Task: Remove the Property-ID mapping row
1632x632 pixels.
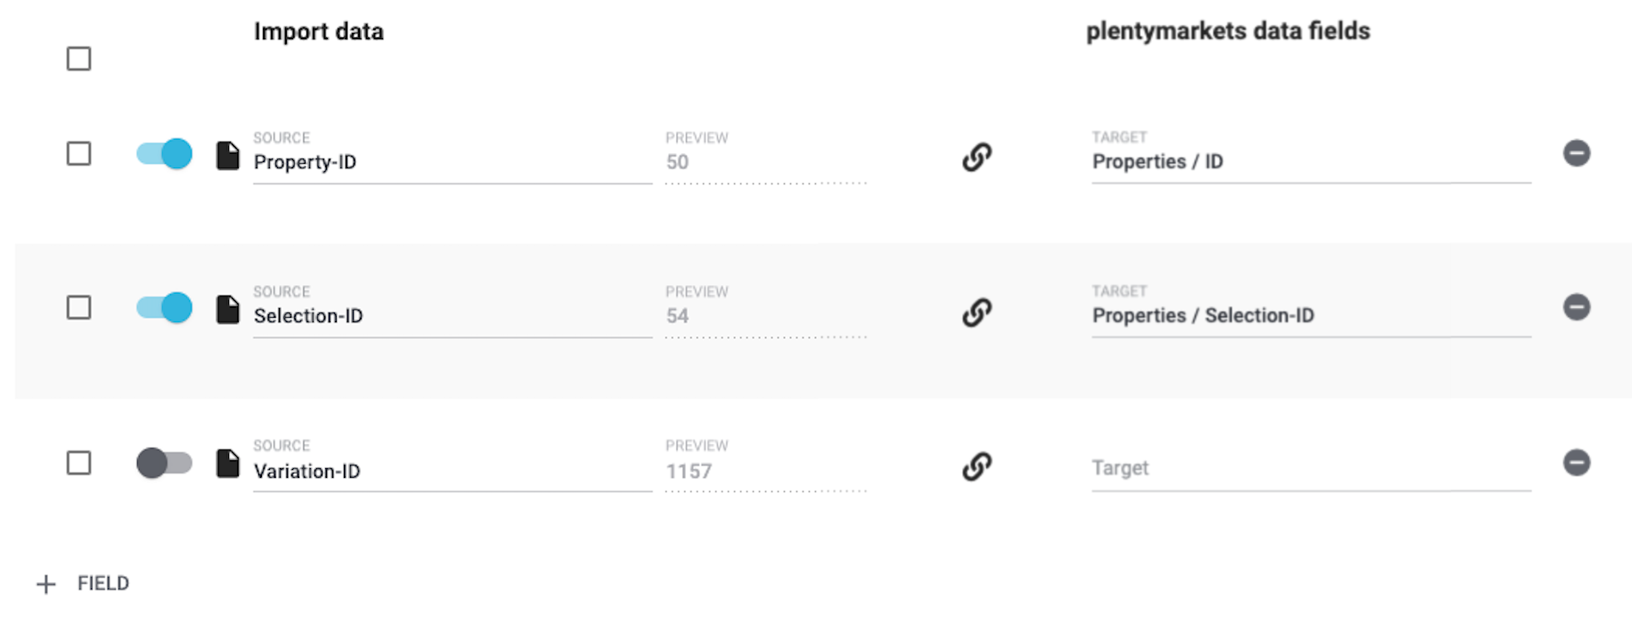Action: [1576, 153]
